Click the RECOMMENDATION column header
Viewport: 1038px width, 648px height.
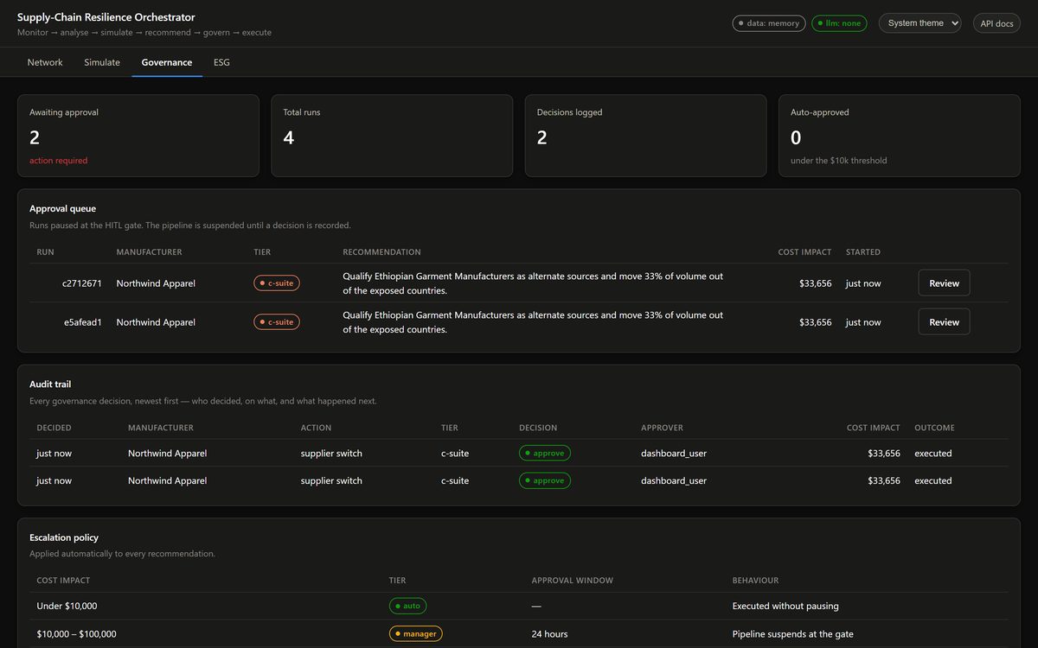(x=382, y=252)
